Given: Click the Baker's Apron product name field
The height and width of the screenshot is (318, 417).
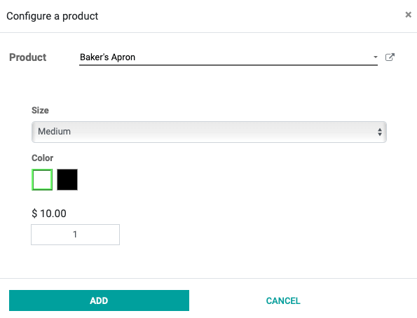Looking at the screenshot, I should (228, 57).
